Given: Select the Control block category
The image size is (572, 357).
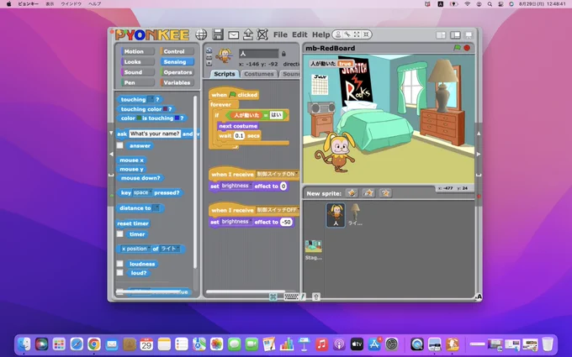Looking at the screenshot, I should click(177, 51).
